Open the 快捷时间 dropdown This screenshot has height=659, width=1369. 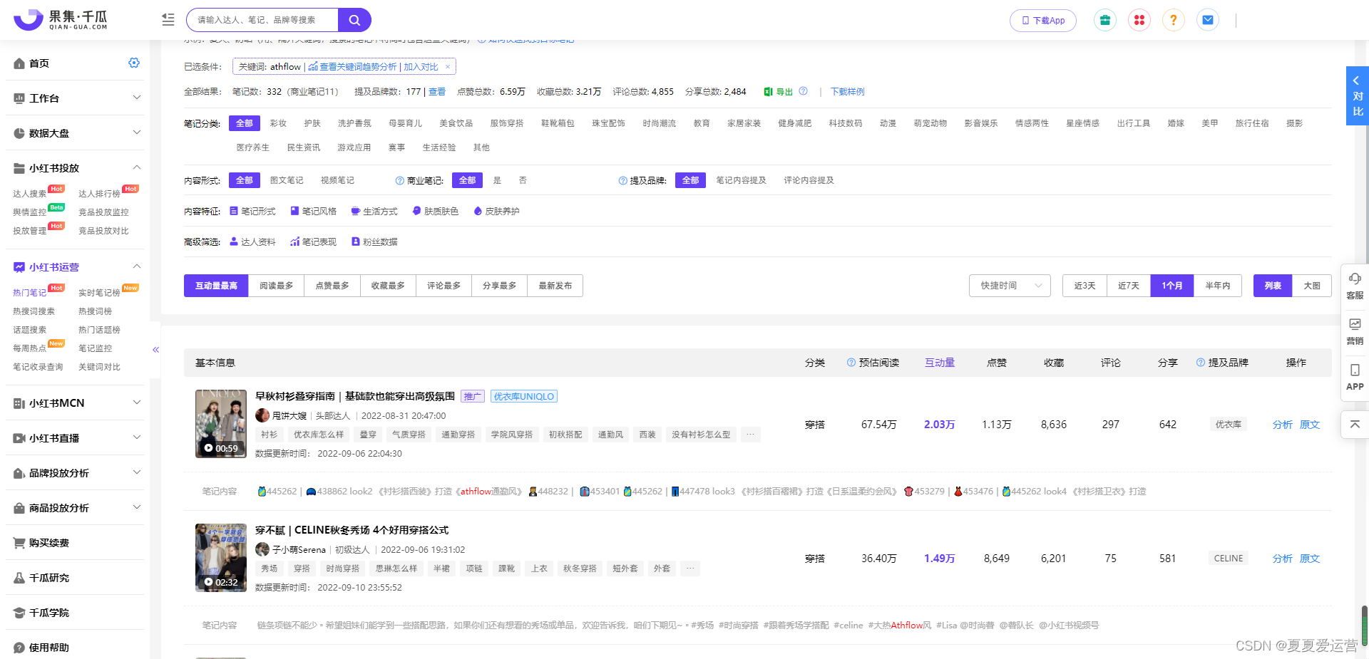[x=1010, y=286]
